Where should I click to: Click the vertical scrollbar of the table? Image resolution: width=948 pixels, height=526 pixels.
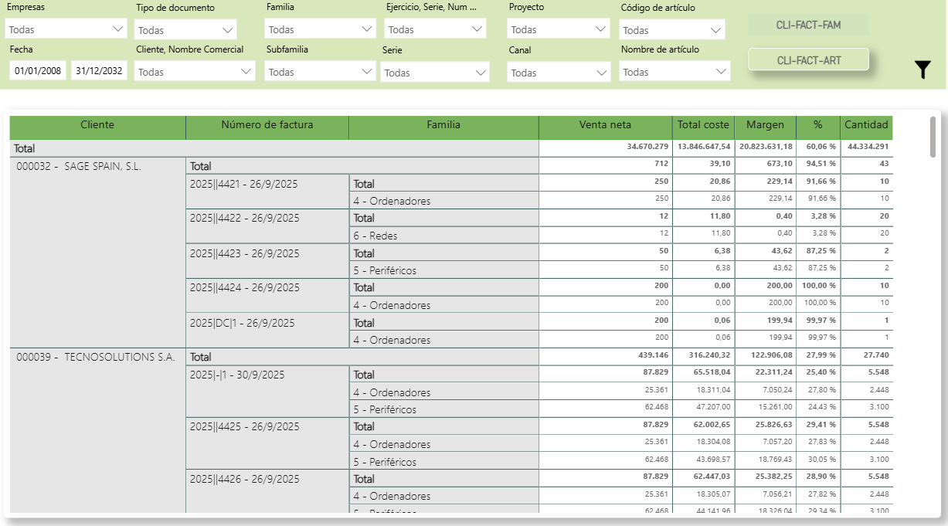click(x=933, y=137)
